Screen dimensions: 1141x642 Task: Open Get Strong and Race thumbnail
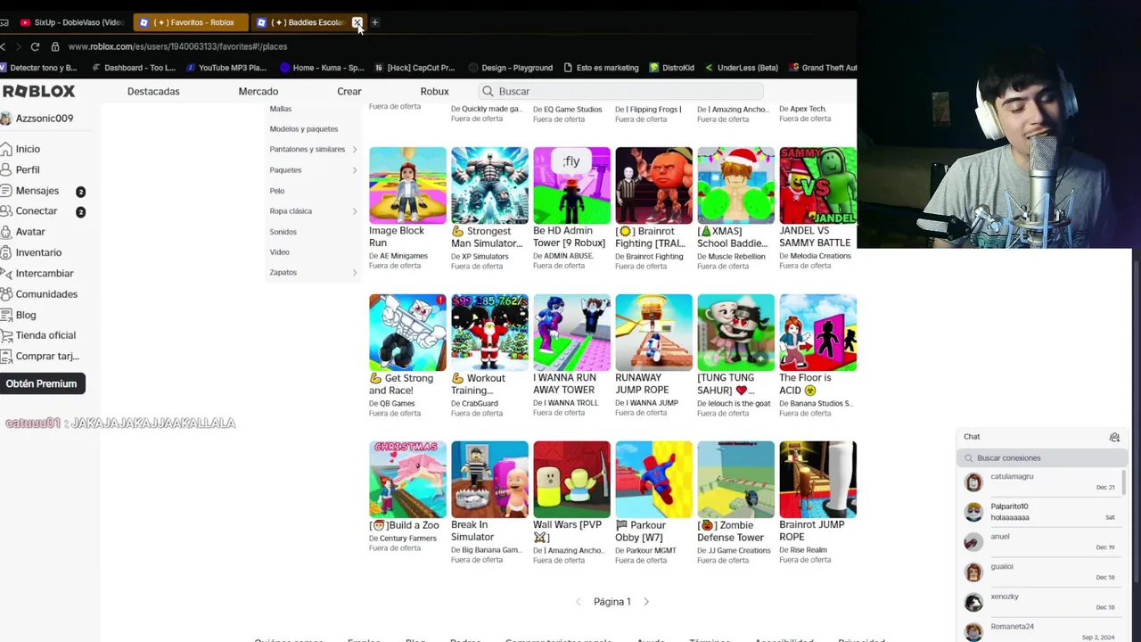(407, 333)
